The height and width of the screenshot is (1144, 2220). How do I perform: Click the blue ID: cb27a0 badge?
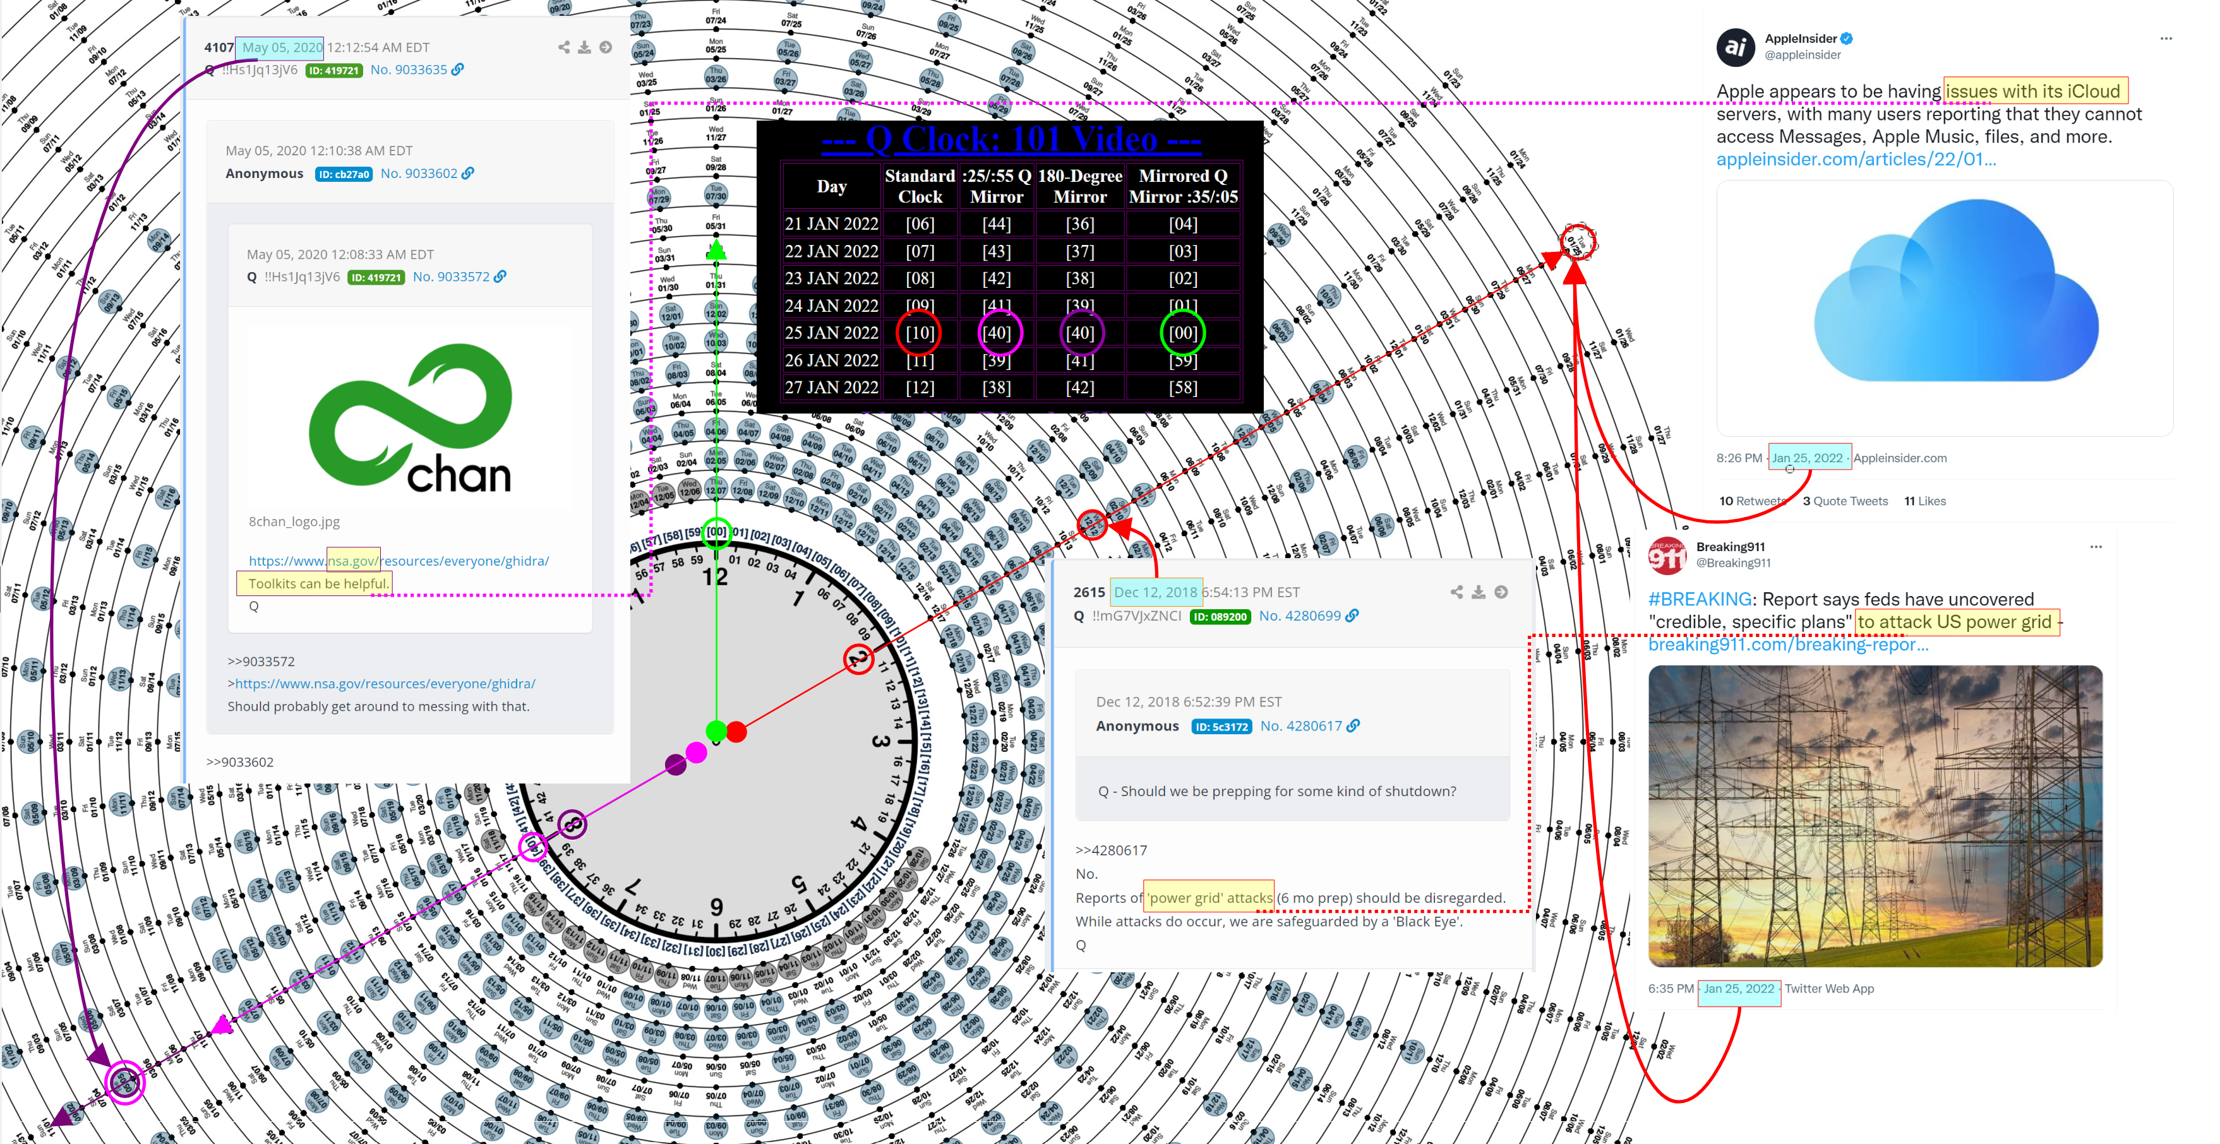[x=344, y=174]
